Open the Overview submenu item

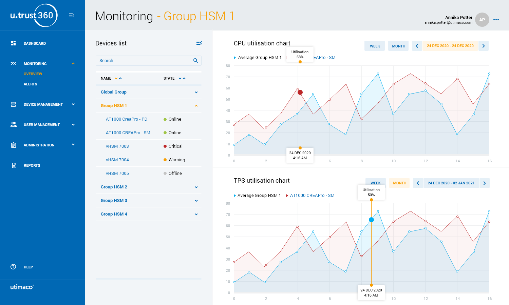(33, 74)
